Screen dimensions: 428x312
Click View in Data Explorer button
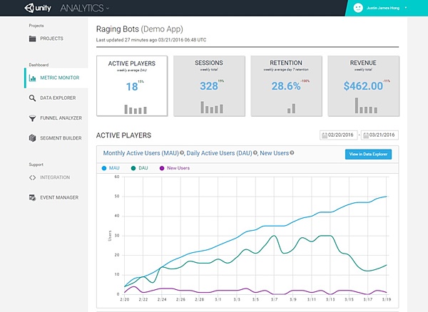click(x=368, y=155)
